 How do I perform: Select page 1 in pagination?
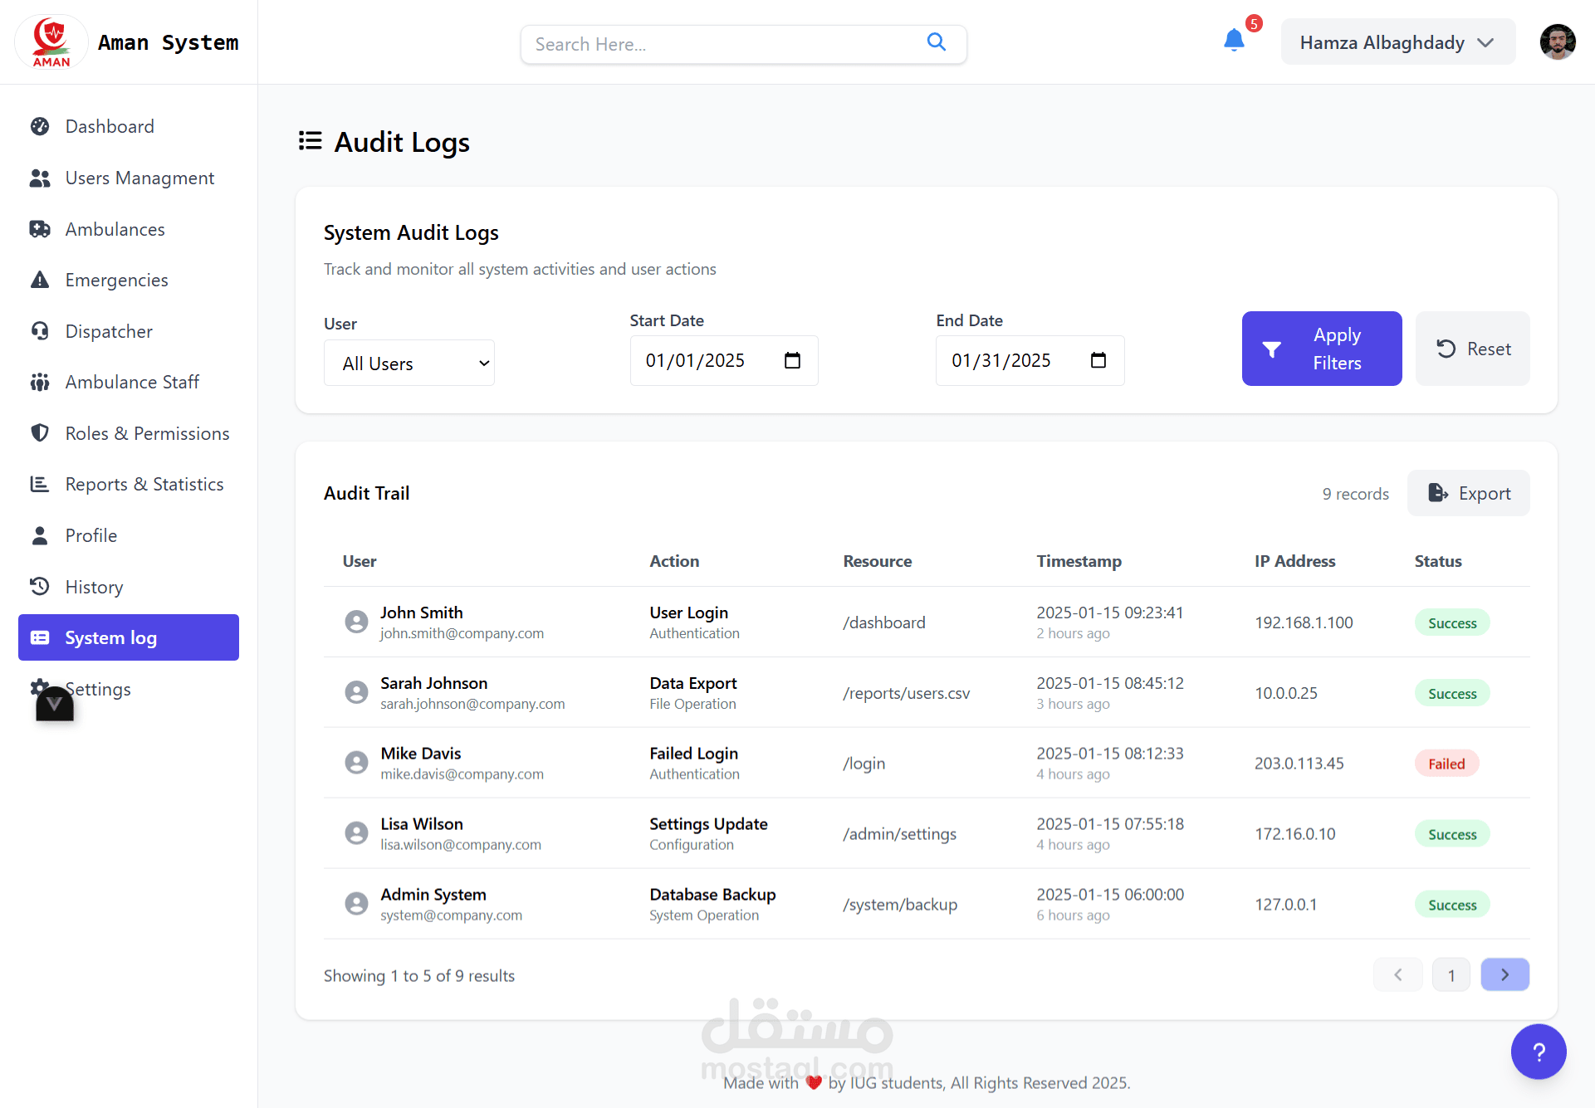pyautogui.click(x=1451, y=974)
